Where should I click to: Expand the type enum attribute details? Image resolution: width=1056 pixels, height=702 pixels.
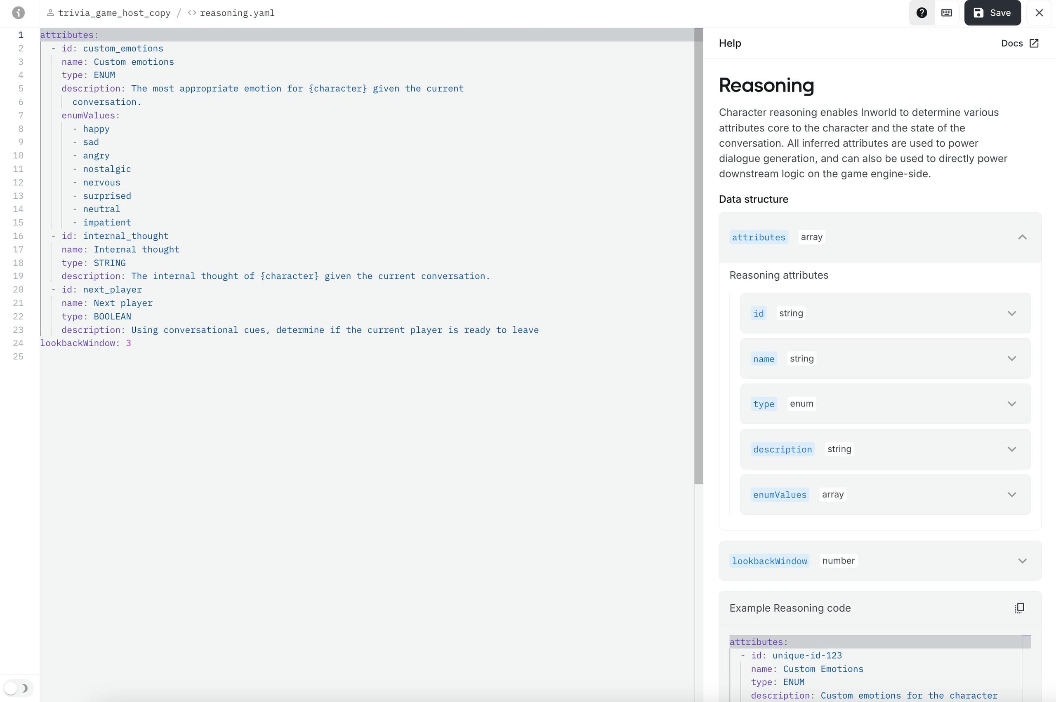(x=1012, y=404)
